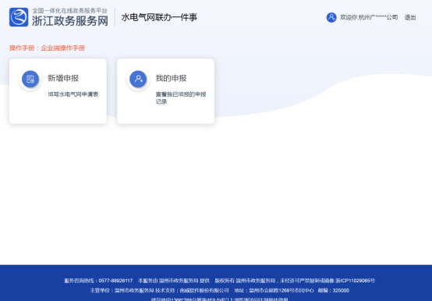Image resolution: width=432 pixels, height=301 pixels.
Task: Click the 技术支持 company footer text
Action: pyautogui.click(x=192, y=290)
